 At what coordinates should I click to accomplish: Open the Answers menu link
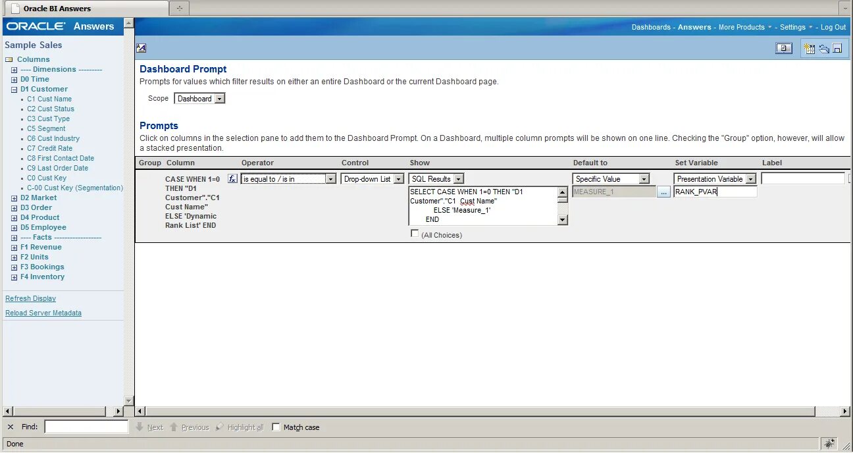(x=694, y=27)
